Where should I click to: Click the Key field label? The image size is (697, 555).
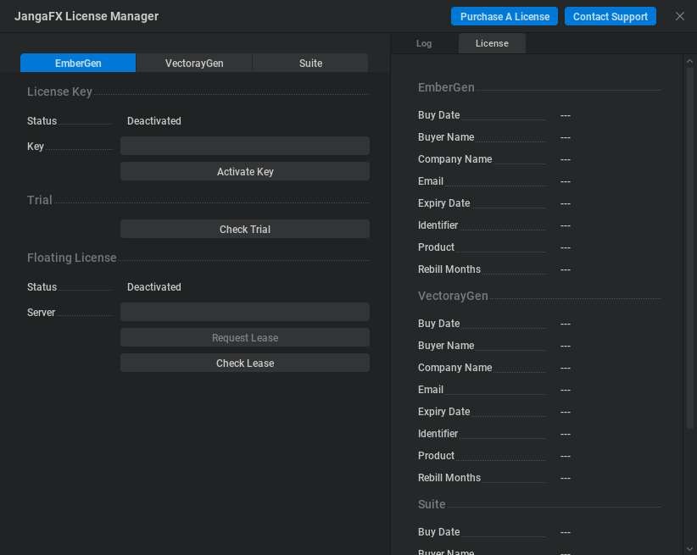pyautogui.click(x=36, y=147)
